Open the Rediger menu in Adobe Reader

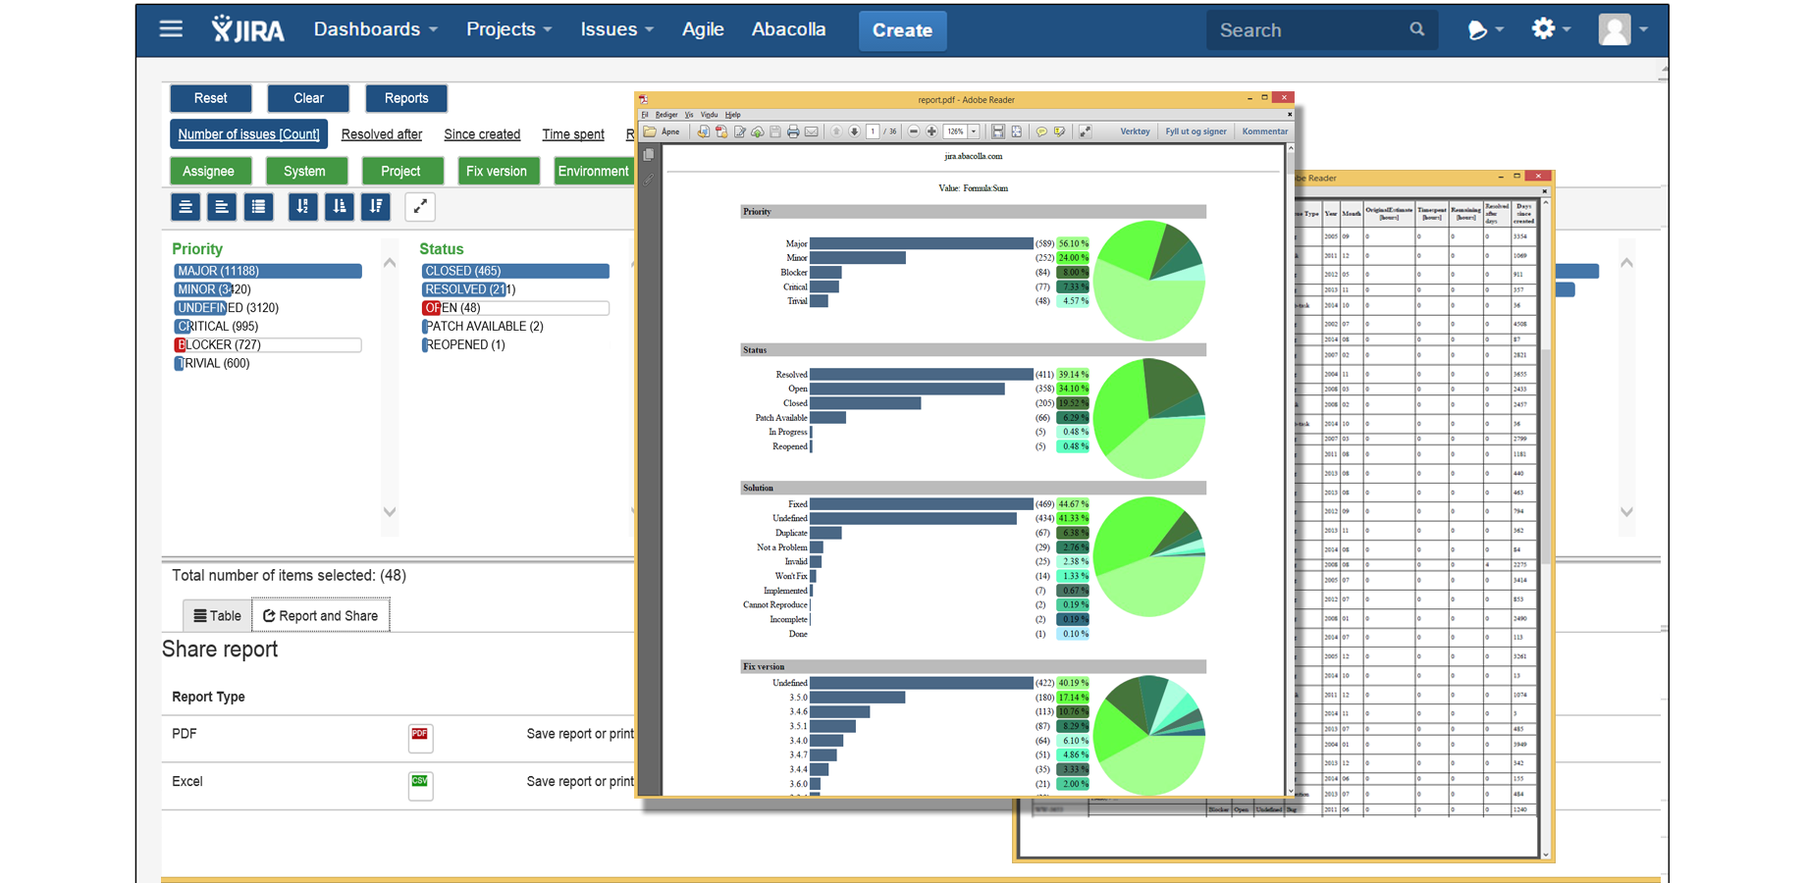click(x=666, y=115)
